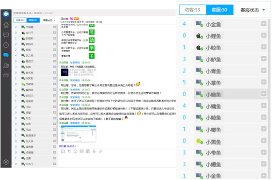272x180 pixels.
Task: Click the paperclip link icon in chat toolbar
Action: point(100,151)
